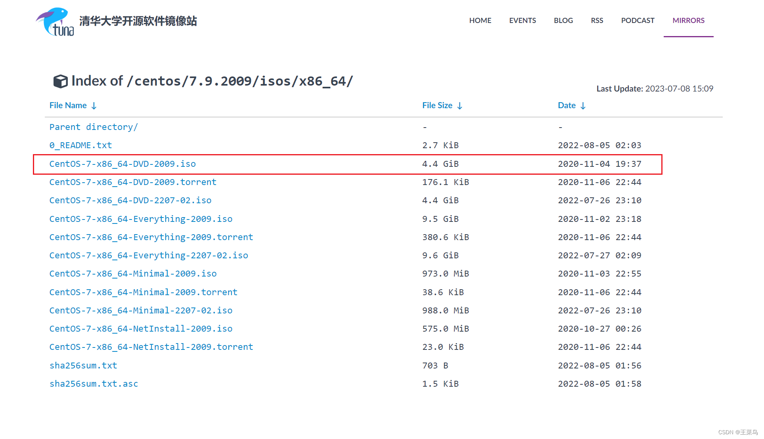Click the 176.1 KiB size value
The height and width of the screenshot is (439, 764).
[446, 182]
